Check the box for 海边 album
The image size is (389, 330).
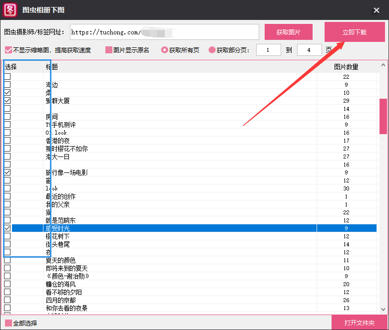click(x=7, y=84)
